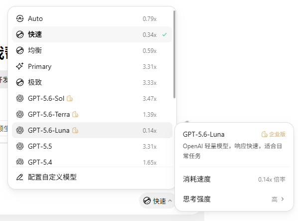Click the GPT-5.5 OpenAI logo icon

(x=20, y=146)
